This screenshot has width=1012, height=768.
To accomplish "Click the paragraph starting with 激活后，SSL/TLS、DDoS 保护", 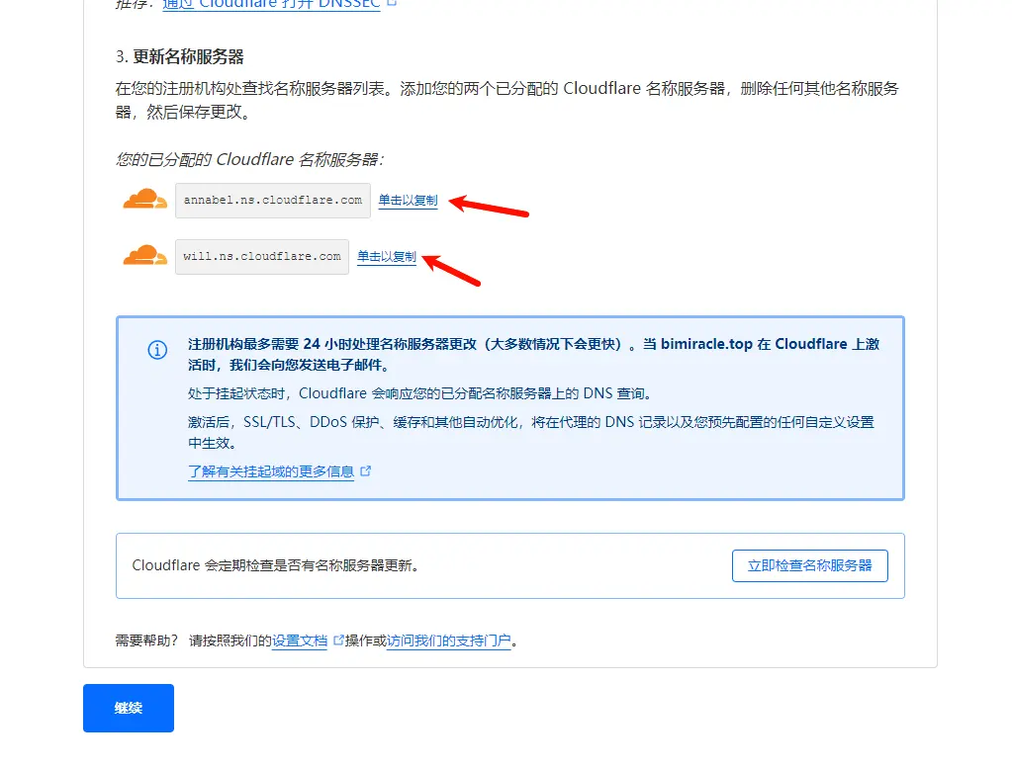I will [530, 432].
